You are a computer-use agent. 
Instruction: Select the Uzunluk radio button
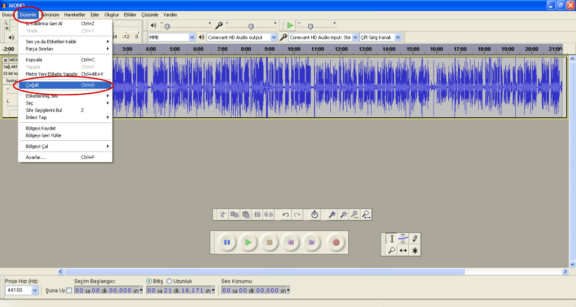pyautogui.click(x=169, y=281)
